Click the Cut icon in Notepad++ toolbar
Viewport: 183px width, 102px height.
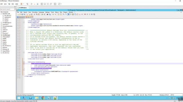(34, 14)
